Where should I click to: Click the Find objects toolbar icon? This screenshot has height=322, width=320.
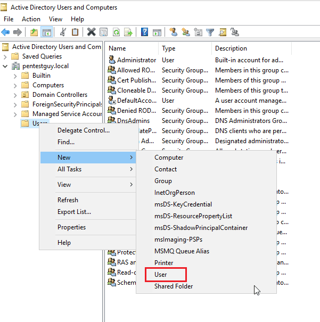tap(223, 32)
